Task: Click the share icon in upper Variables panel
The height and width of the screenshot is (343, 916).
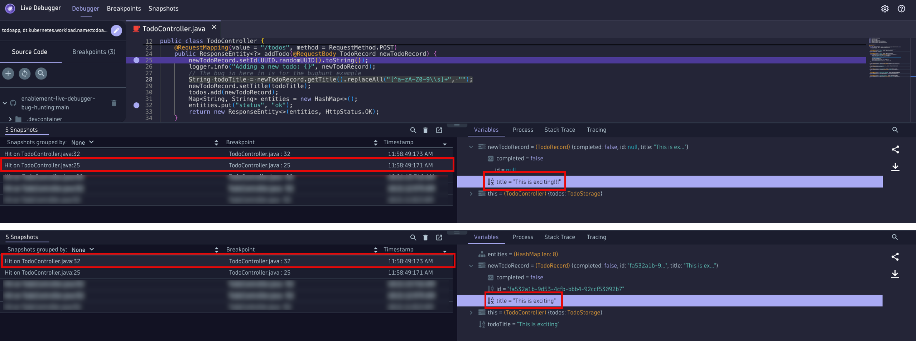Action: click(x=895, y=150)
